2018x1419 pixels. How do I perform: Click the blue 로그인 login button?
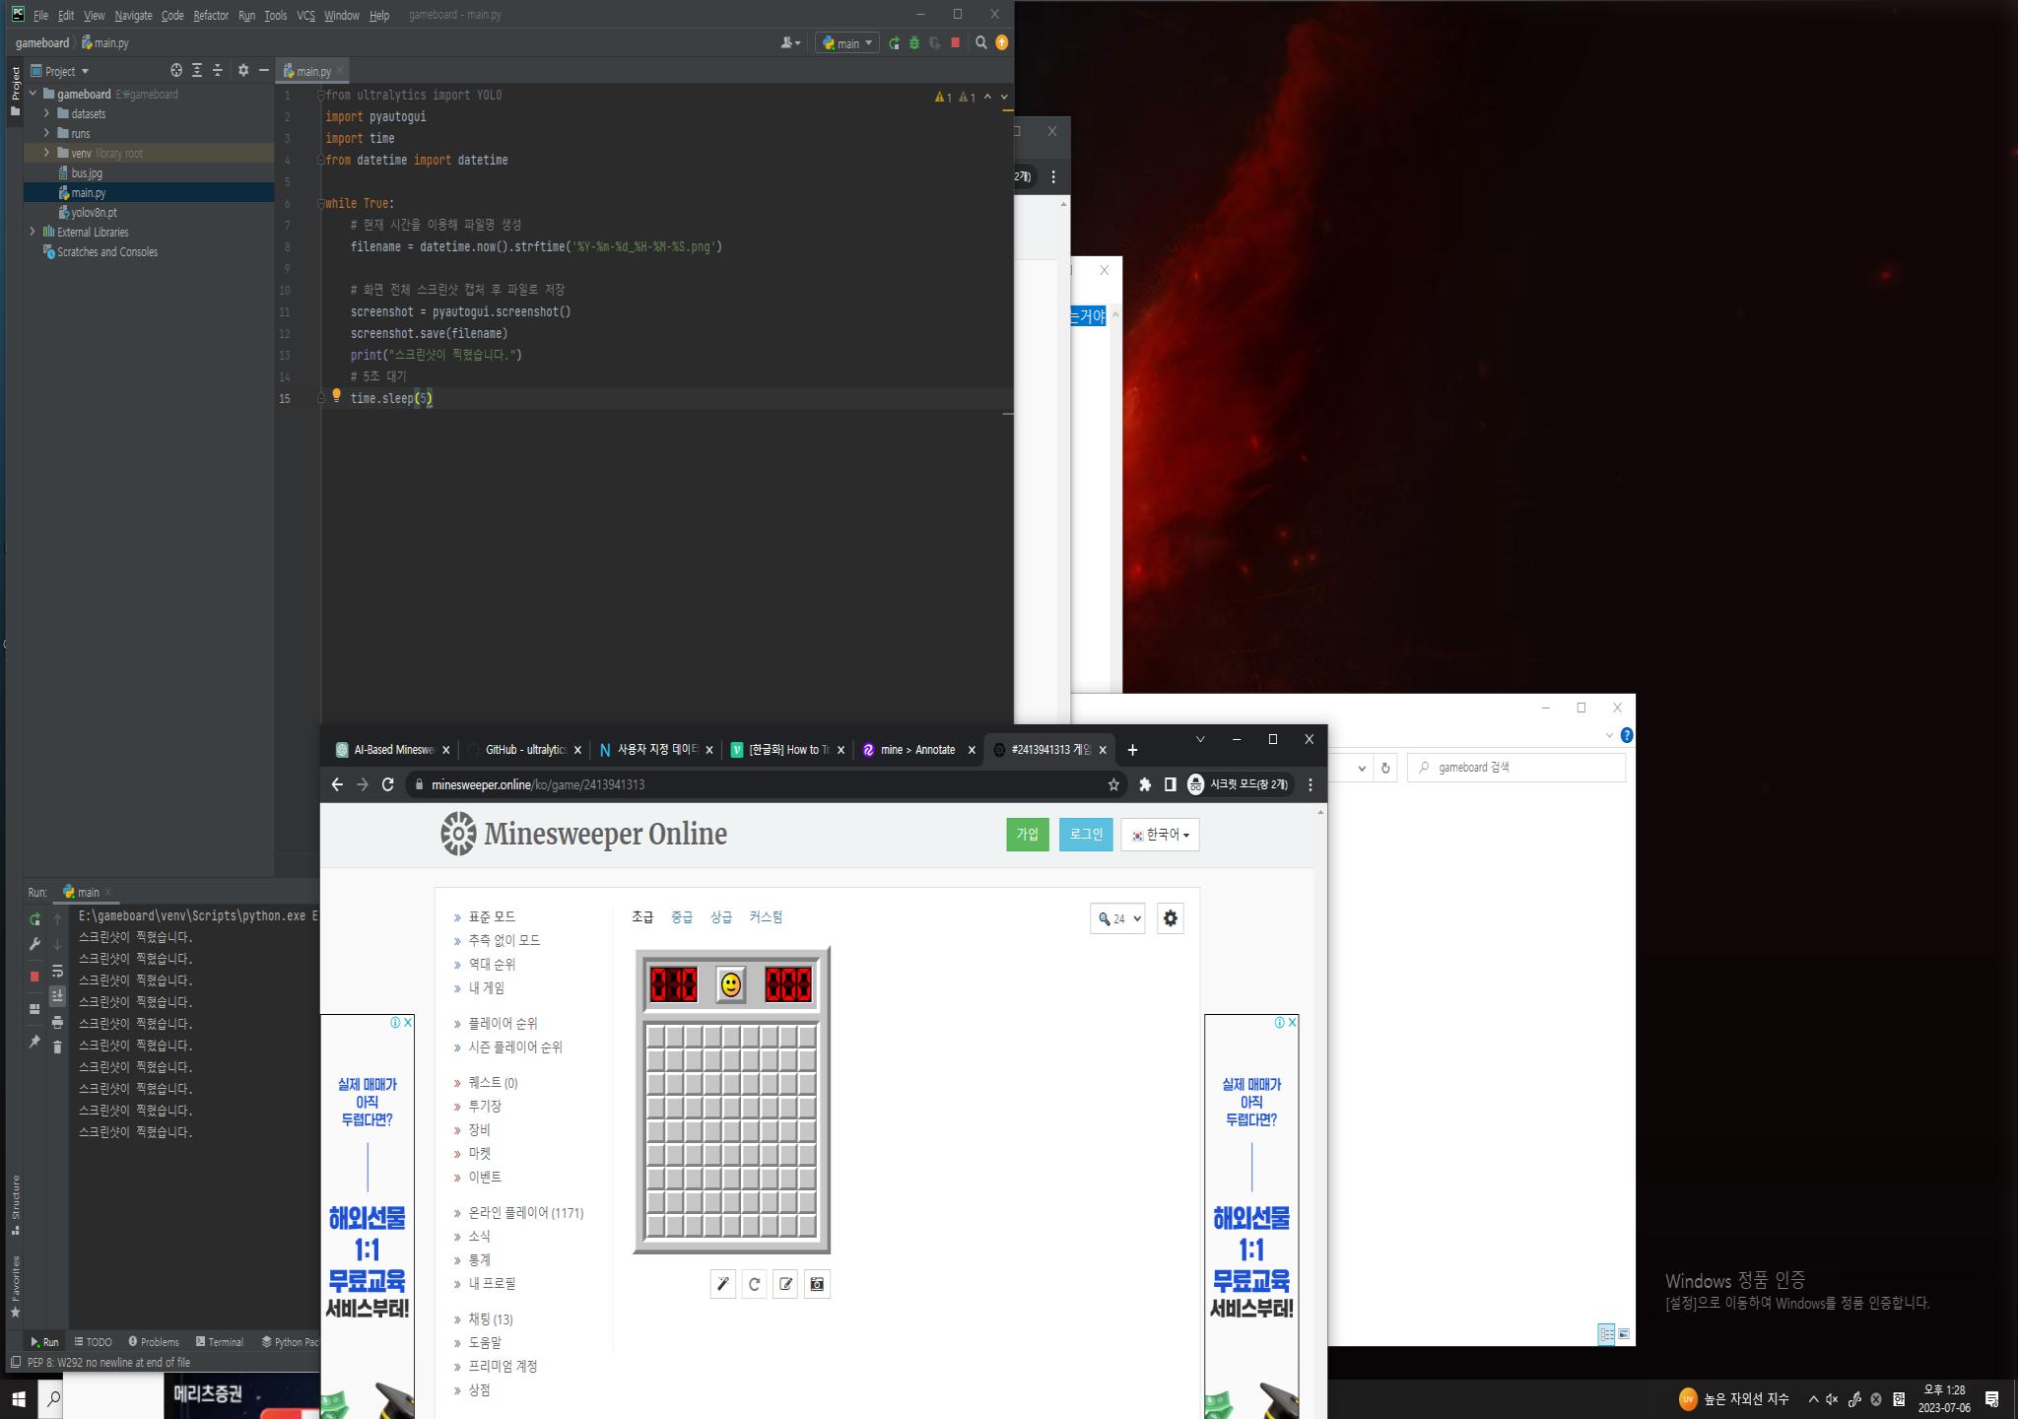click(1086, 835)
